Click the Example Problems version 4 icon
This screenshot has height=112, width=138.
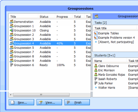tap(96, 38)
